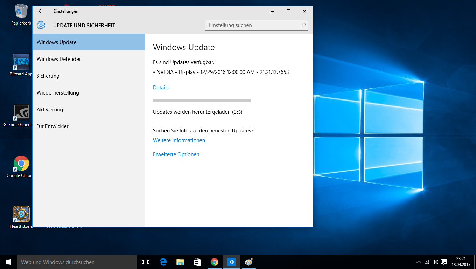
Task: Launch Microsoft Edge from the taskbar
Action: 163,262
